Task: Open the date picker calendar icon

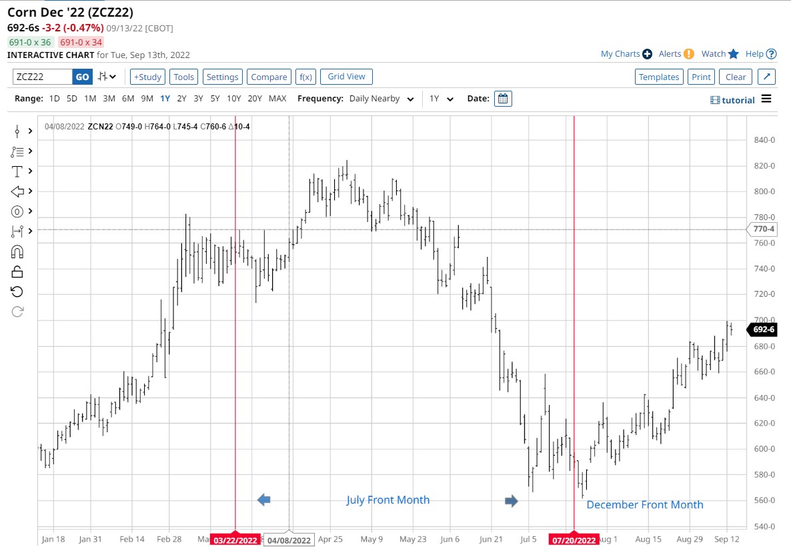Action: pyautogui.click(x=504, y=99)
